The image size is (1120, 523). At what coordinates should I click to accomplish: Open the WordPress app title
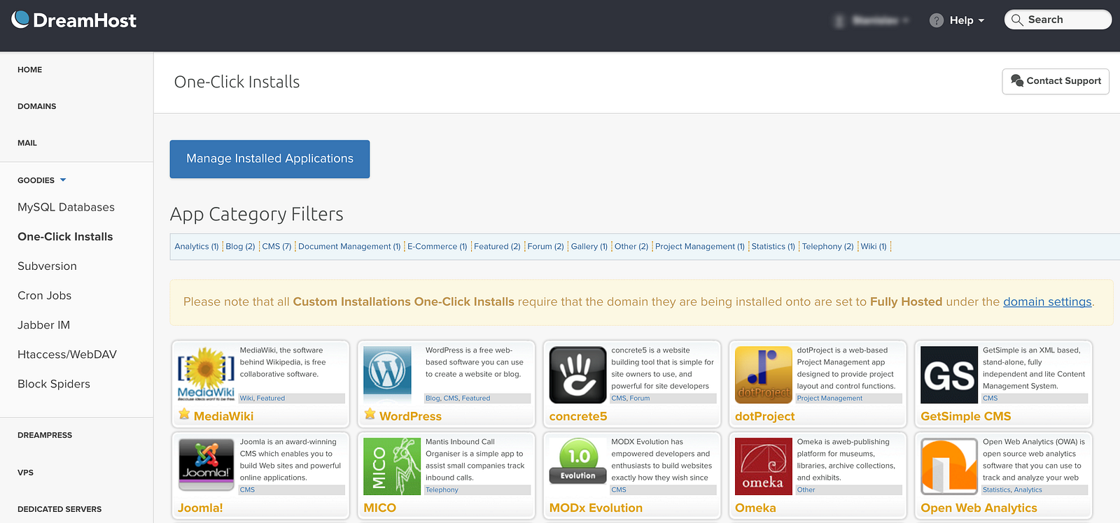410,416
